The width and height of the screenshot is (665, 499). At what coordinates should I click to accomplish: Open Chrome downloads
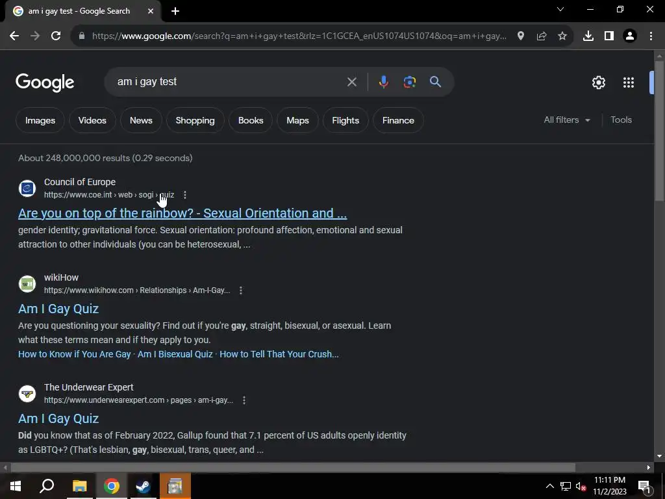(588, 36)
